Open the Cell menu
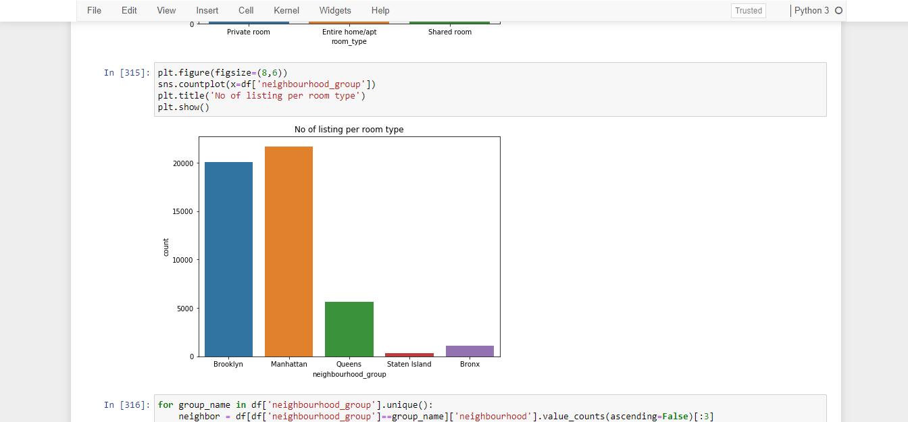Image resolution: width=908 pixels, height=422 pixels. click(x=246, y=10)
